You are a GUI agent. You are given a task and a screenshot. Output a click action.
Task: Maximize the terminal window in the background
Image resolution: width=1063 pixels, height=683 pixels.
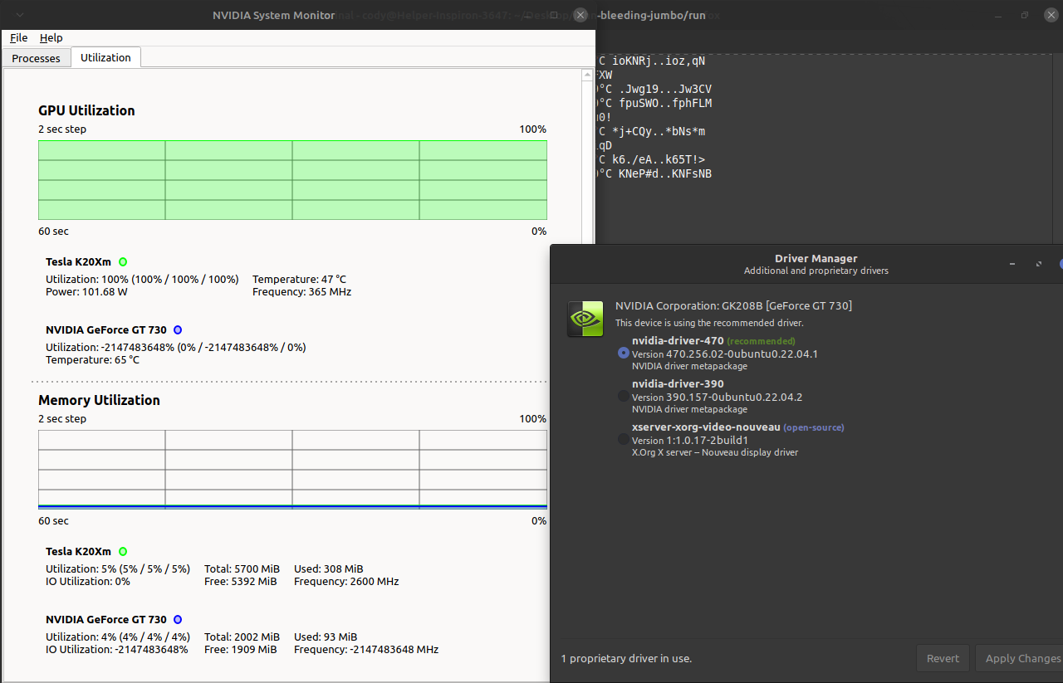click(x=1025, y=15)
